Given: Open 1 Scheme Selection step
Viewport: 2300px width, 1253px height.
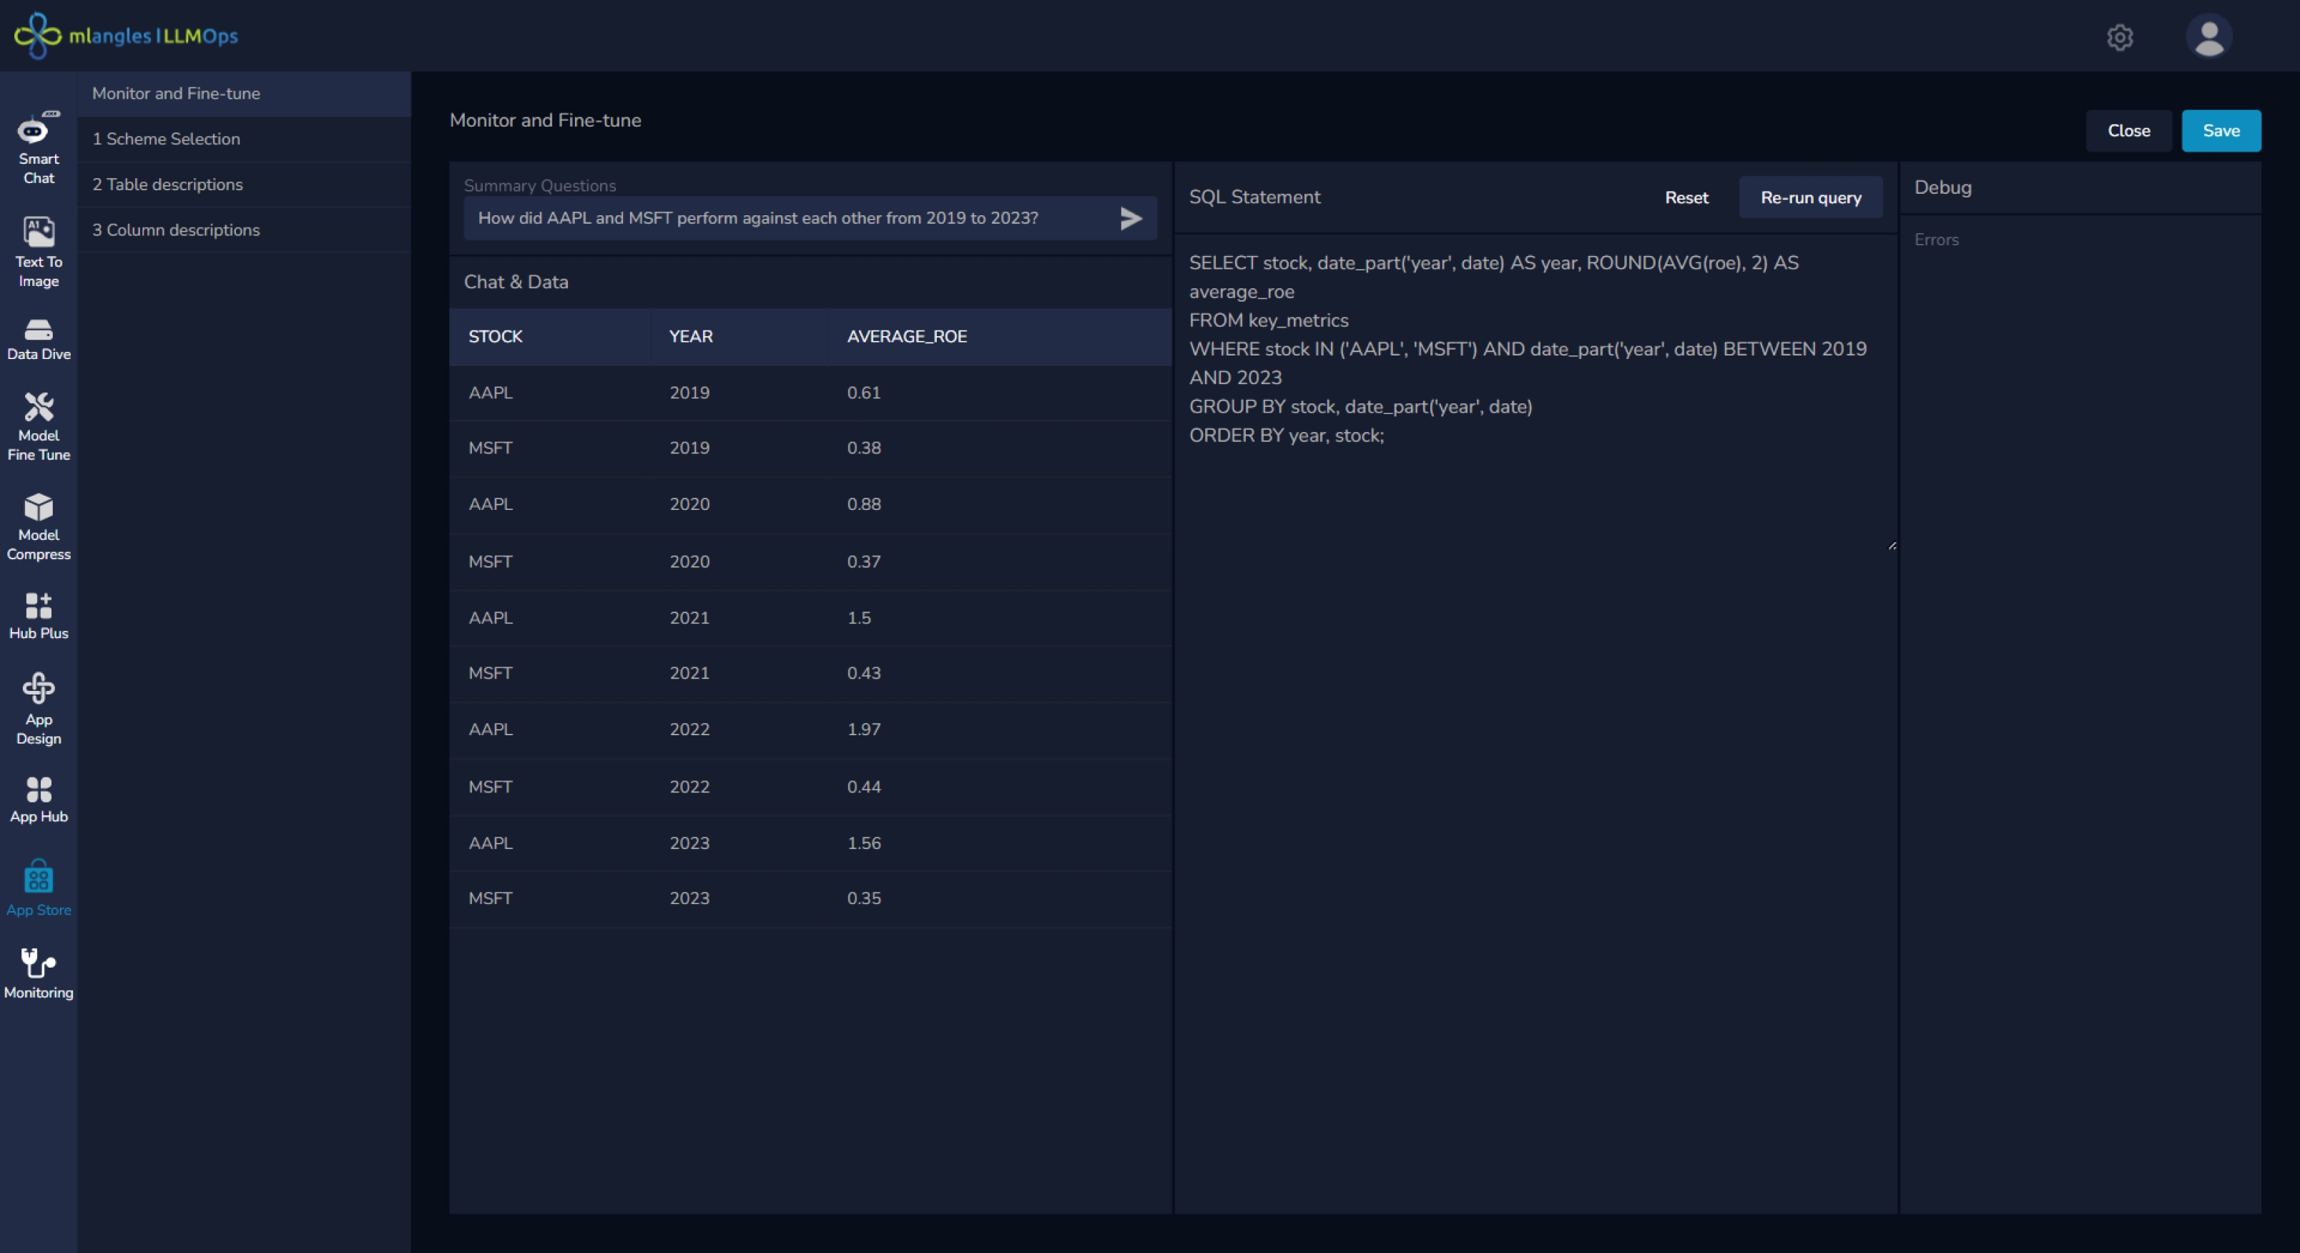Looking at the screenshot, I should [244, 139].
